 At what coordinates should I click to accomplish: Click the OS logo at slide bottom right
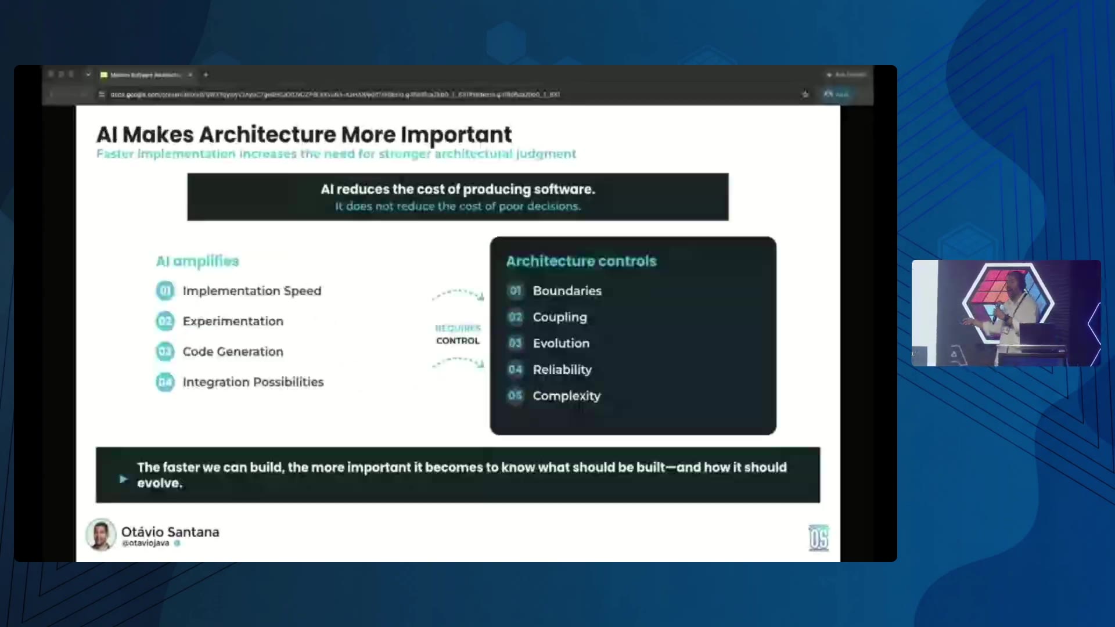coord(818,538)
